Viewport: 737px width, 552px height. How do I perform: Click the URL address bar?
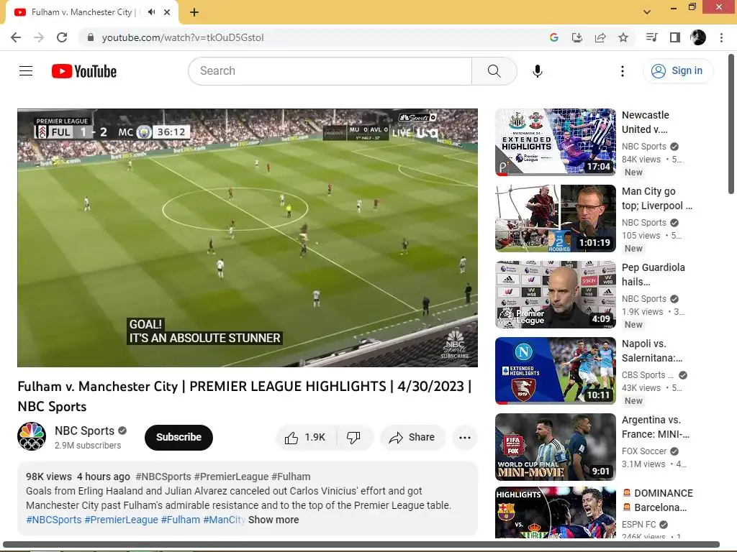pos(310,37)
